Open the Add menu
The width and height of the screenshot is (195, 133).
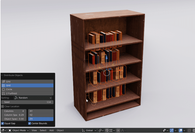tap(51, 130)
